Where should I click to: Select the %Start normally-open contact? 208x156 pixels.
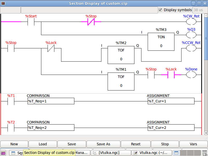coord(31,22)
